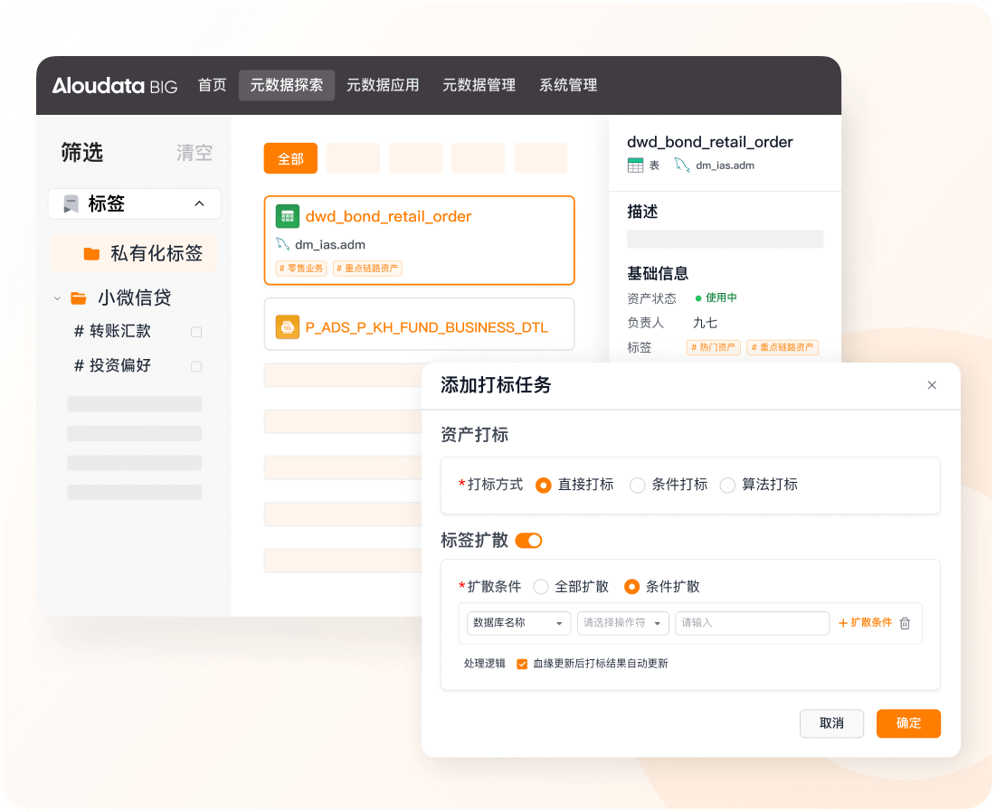Click the orange icon beside P_ADS_P_KH_FUND_BUSINESS_DTL

pos(288,327)
